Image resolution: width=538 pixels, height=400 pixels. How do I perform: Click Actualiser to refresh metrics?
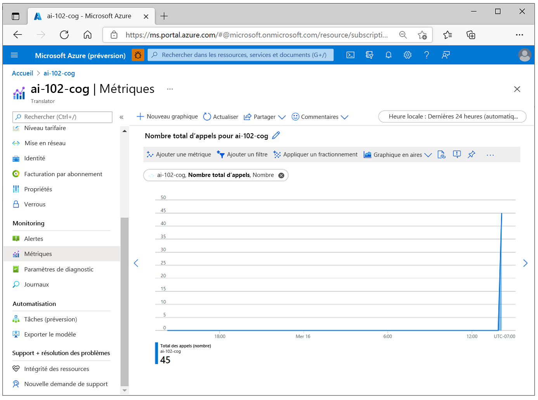click(x=221, y=117)
